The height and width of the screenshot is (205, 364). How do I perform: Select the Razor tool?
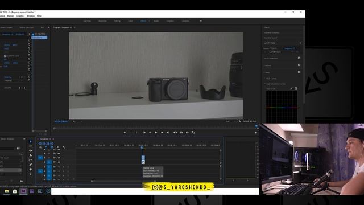click(x=30, y=155)
